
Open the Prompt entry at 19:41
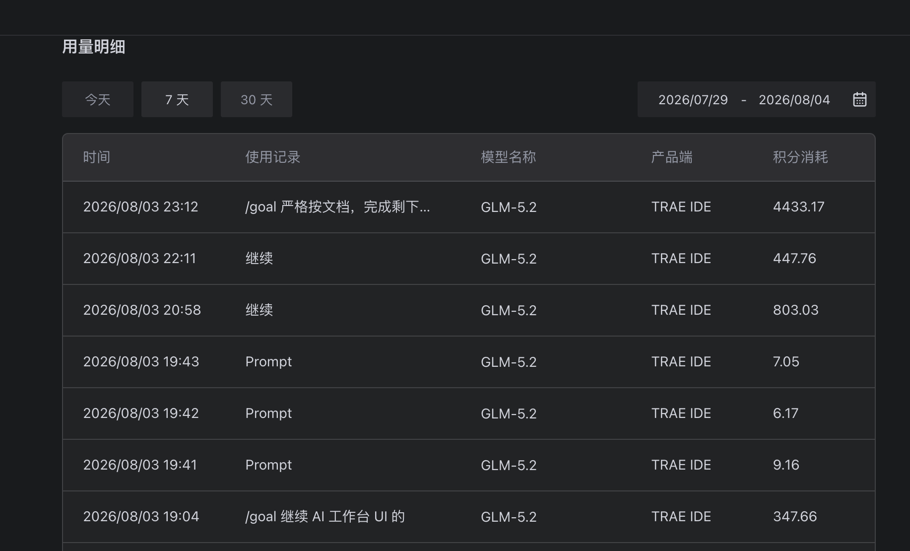click(268, 465)
